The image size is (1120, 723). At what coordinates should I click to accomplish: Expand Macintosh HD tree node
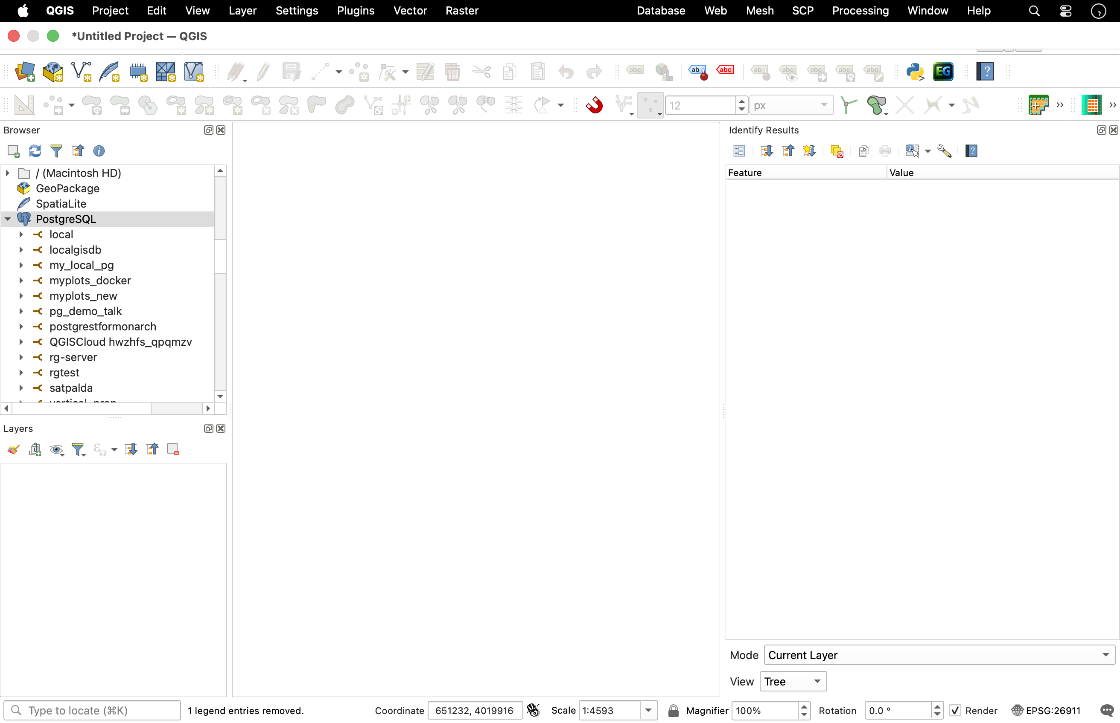tap(8, 173)
